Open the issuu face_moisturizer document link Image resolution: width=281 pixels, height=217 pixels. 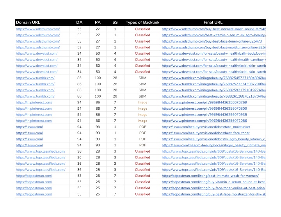pos(206,127)
